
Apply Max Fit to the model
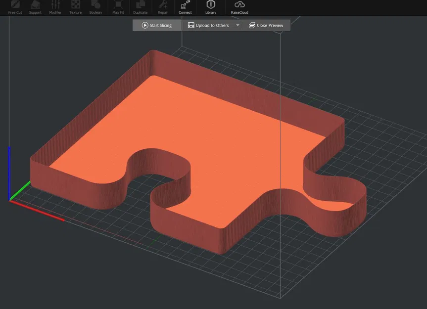coord(118,7)
